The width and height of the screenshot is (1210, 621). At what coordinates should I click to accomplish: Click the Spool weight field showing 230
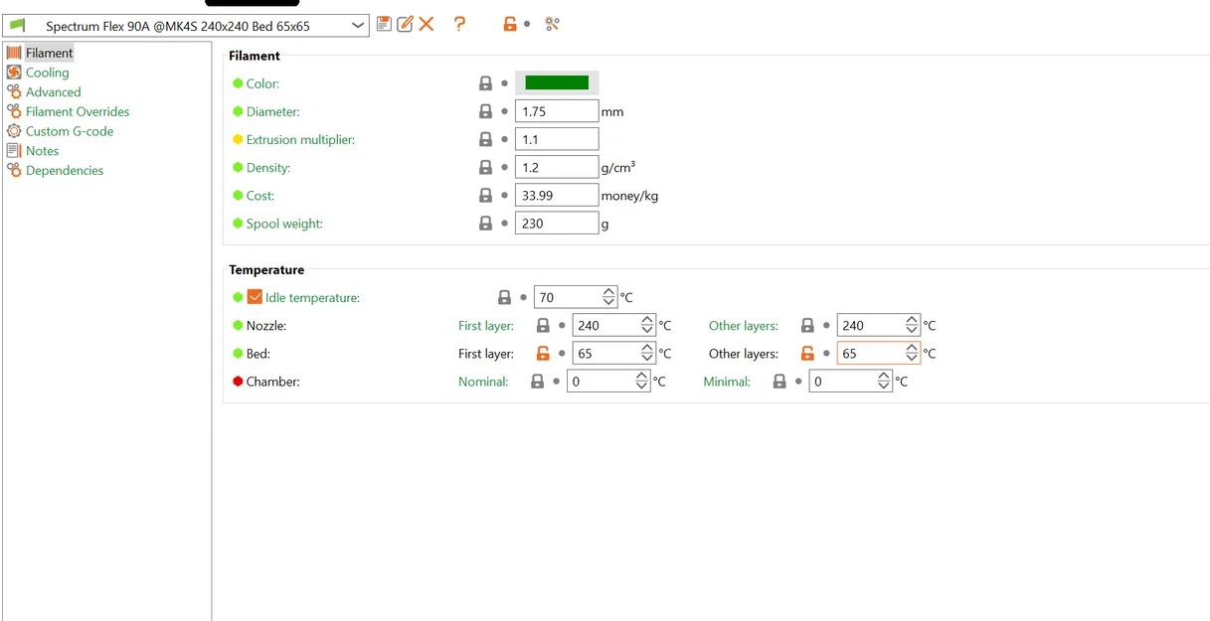[557, 224]
